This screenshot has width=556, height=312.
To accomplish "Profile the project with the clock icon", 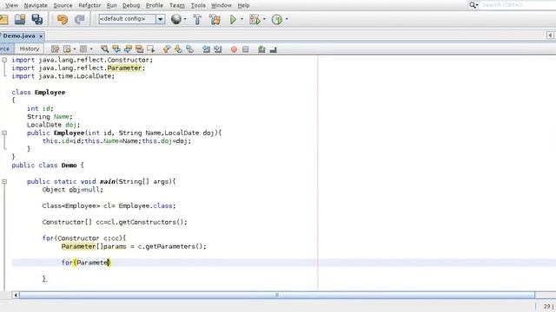I will 277,19.
